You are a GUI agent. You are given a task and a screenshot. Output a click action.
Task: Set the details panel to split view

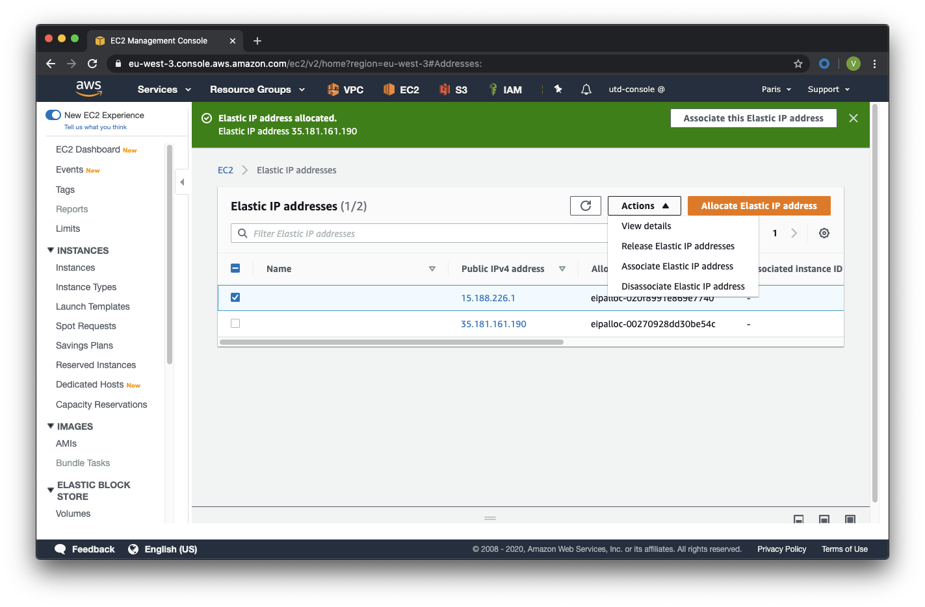point(824,519)
